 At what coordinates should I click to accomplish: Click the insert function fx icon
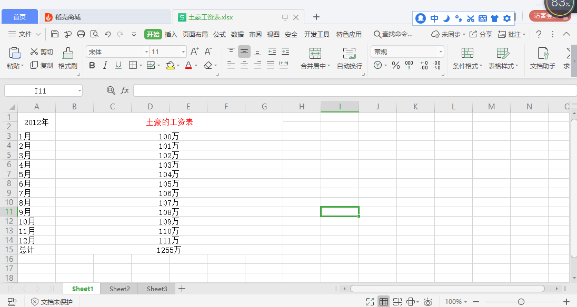click(x=125, y=90)
